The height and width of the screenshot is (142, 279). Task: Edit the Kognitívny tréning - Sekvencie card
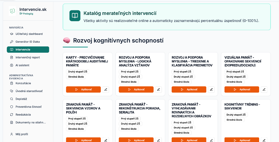(x=264, y=140)
